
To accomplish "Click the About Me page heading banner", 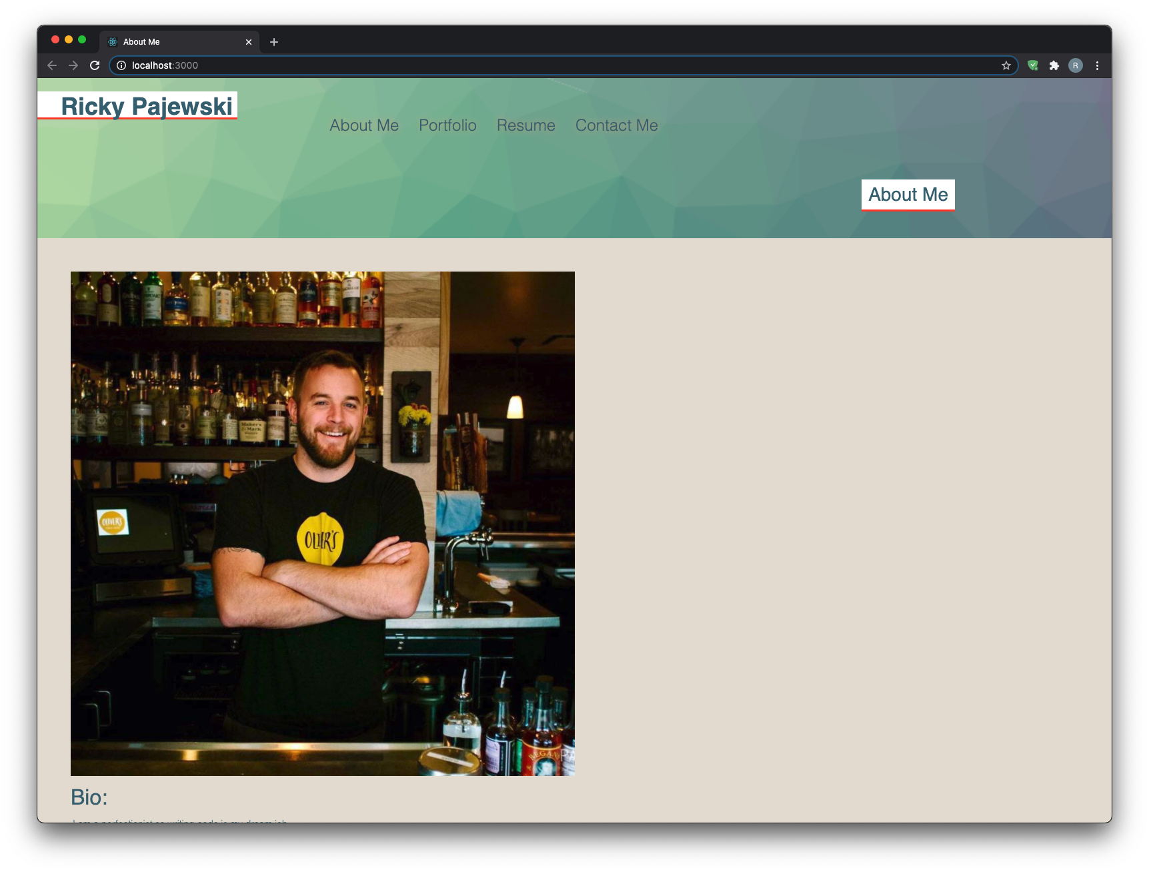I will (x=908, y=195).
